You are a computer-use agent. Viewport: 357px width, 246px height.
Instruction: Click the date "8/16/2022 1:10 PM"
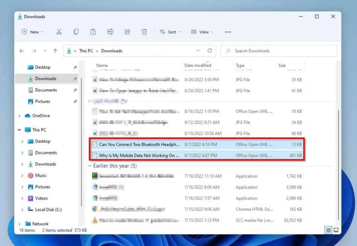click(202, 111)
